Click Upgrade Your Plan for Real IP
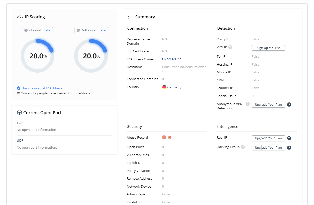The width and height of the screenshot is (314, 205). 268,138
